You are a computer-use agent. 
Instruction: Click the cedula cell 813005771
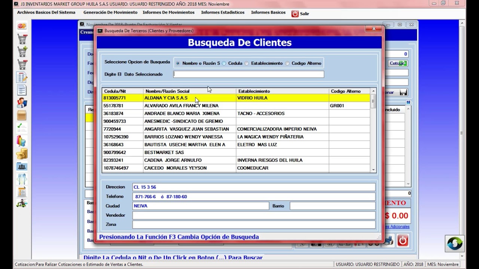tap(123, 98)
